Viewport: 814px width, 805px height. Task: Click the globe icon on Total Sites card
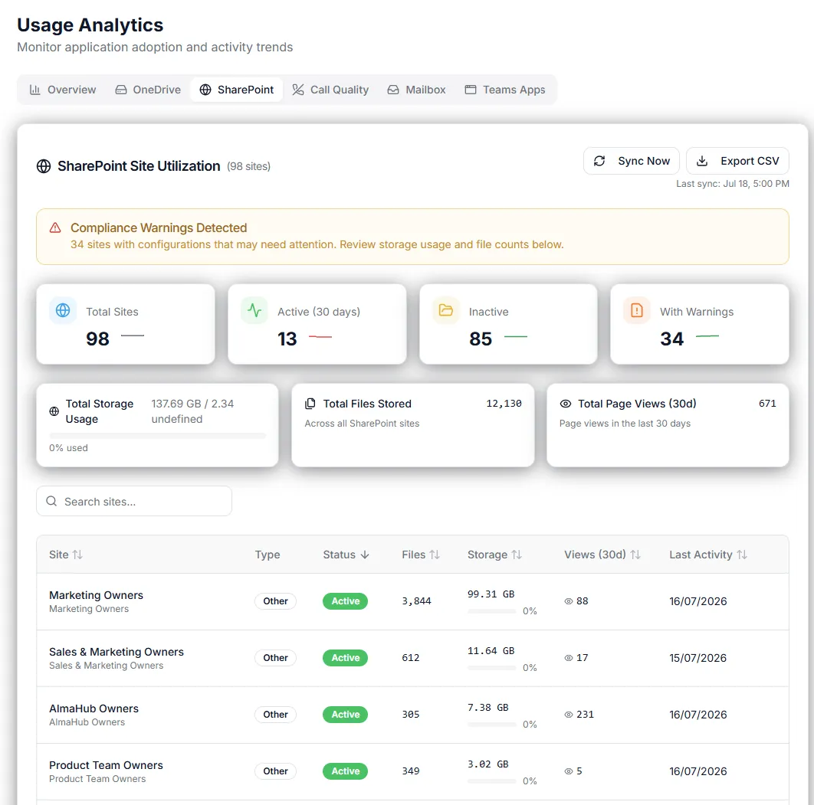point(63,310)
